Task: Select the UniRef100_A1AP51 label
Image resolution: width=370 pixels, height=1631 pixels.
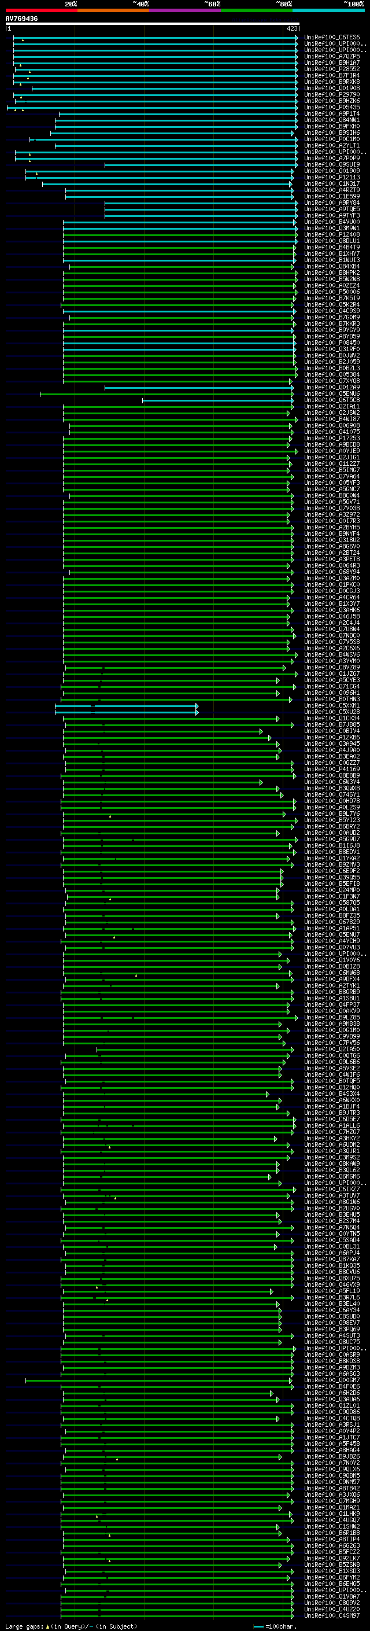Action: [x=332, y=928]
